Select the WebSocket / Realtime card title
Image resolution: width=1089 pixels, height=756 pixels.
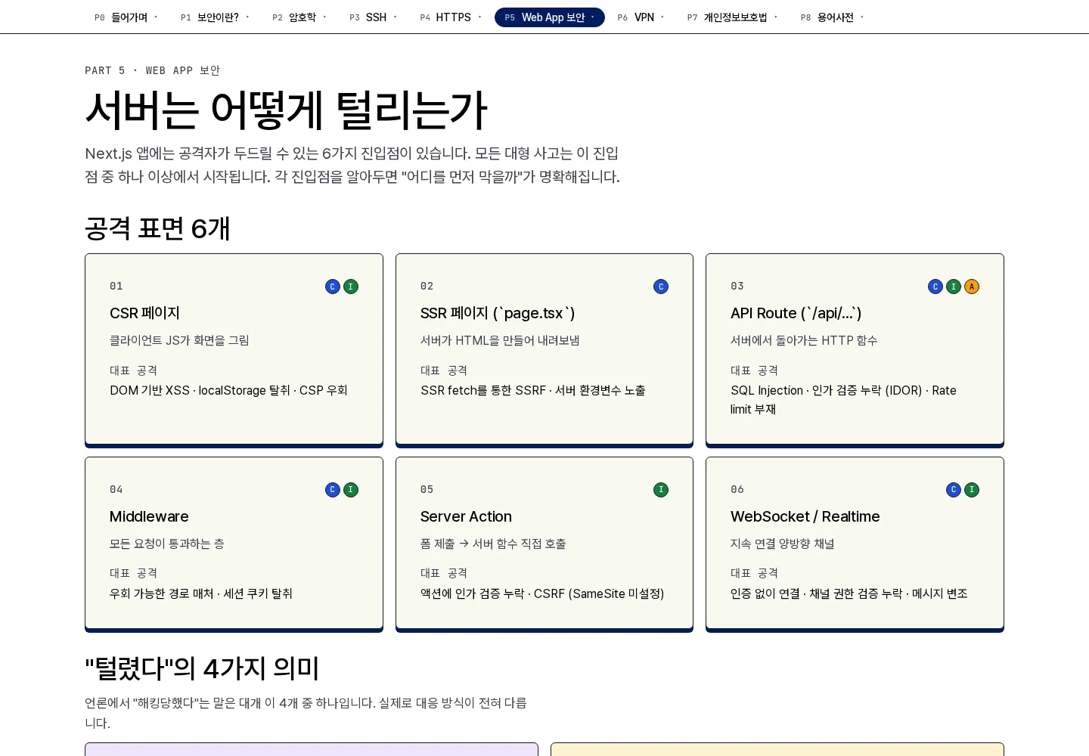(x=805, y=516)
